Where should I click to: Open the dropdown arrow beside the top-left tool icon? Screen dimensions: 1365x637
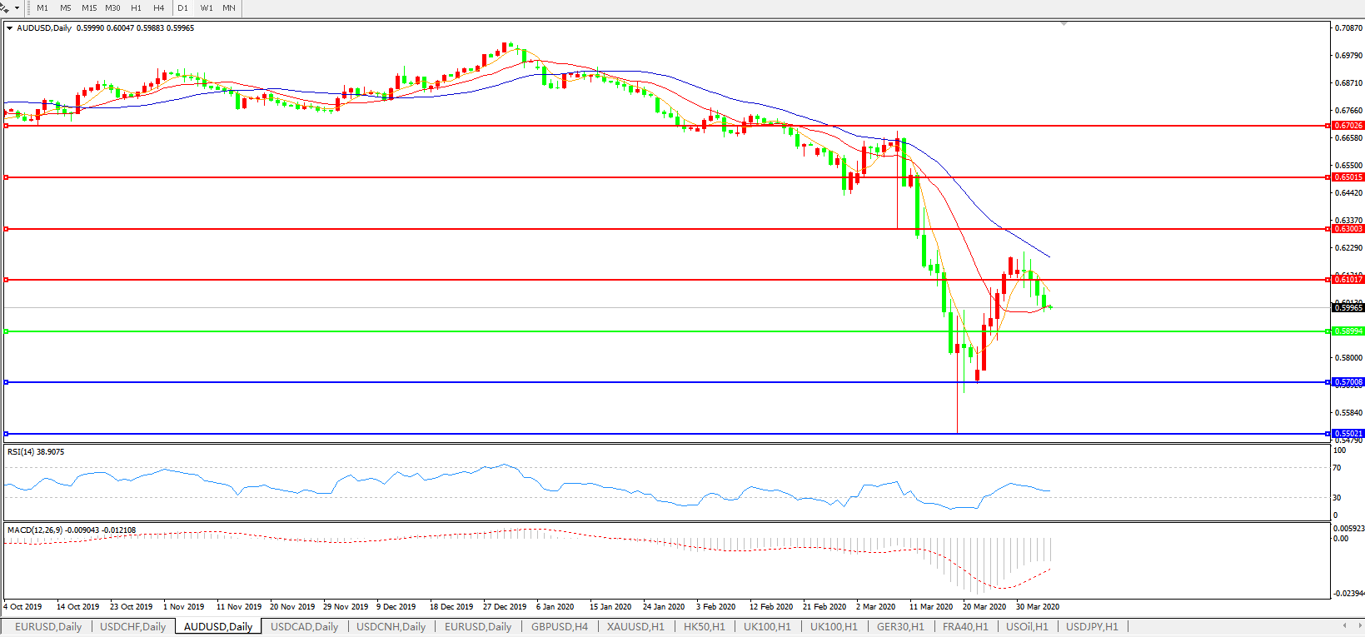(x=17, y=8)
